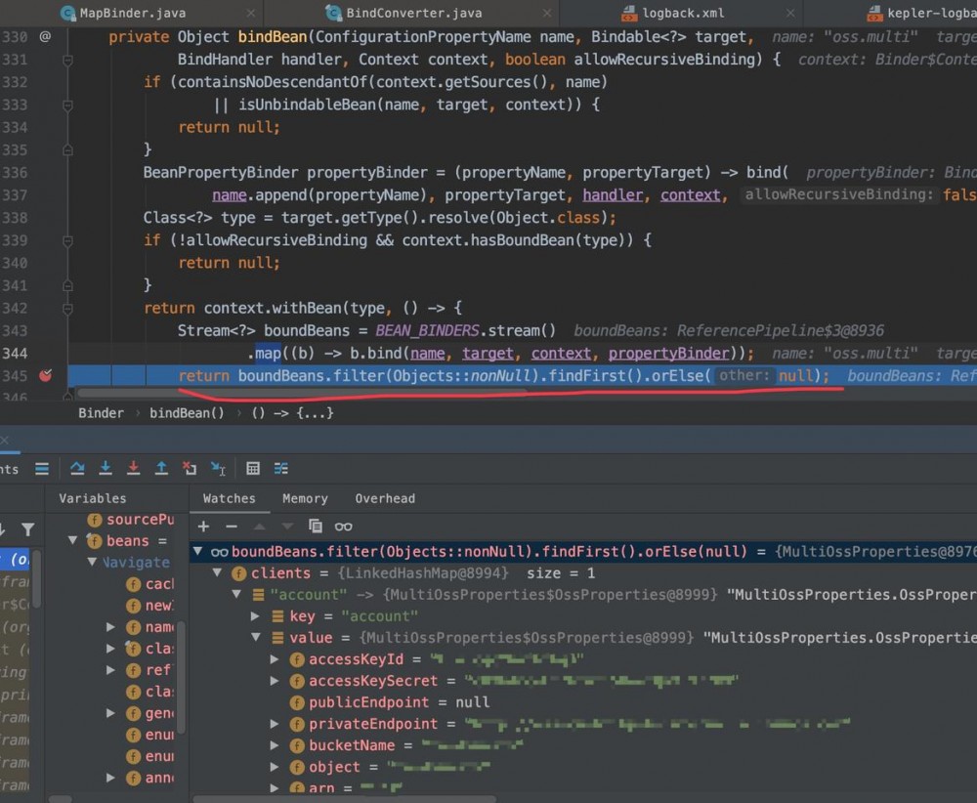The image size is (977, 803).
Task: Click the Step Out up-arrow icon
Action: click(x=161, y=469)
